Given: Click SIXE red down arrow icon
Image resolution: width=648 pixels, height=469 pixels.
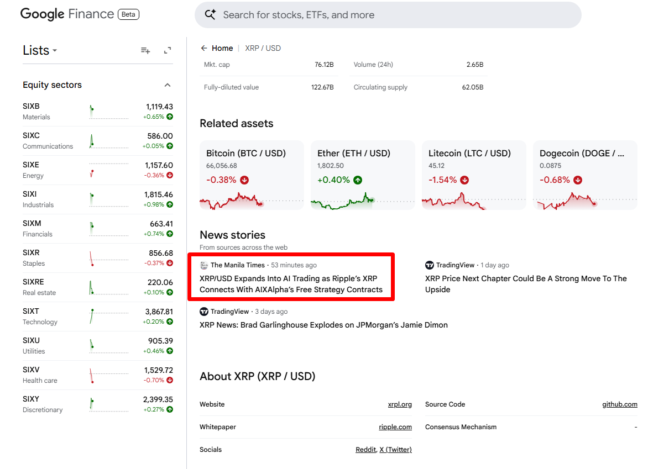Looking at the screenshot, I should [170, 176].
